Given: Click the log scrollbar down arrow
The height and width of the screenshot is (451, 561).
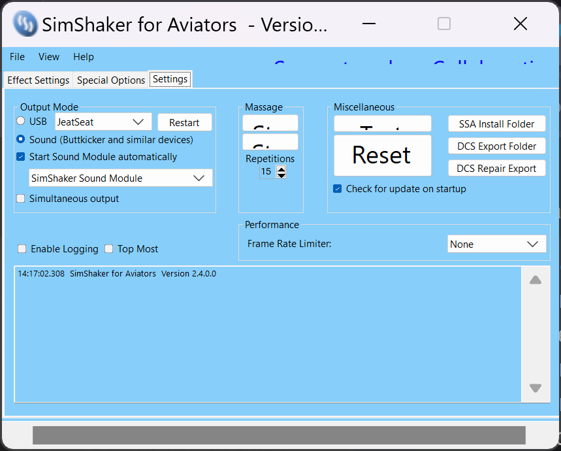Looking at the screenshot, I should 536,388.
